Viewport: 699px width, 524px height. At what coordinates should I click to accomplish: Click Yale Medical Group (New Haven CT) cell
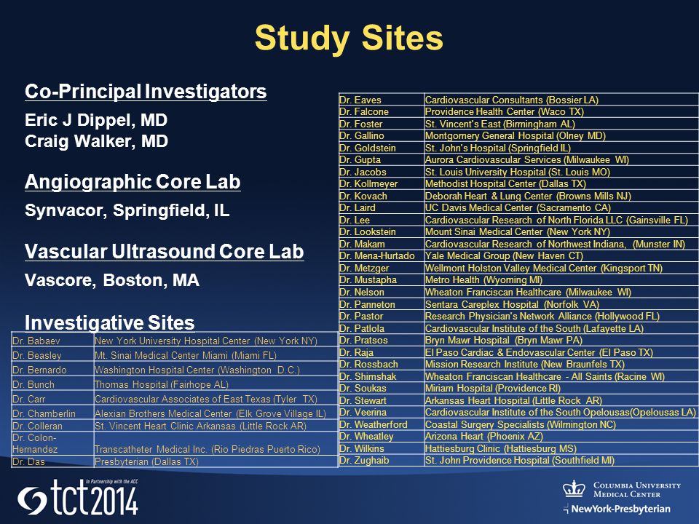[x=561, y=256]
